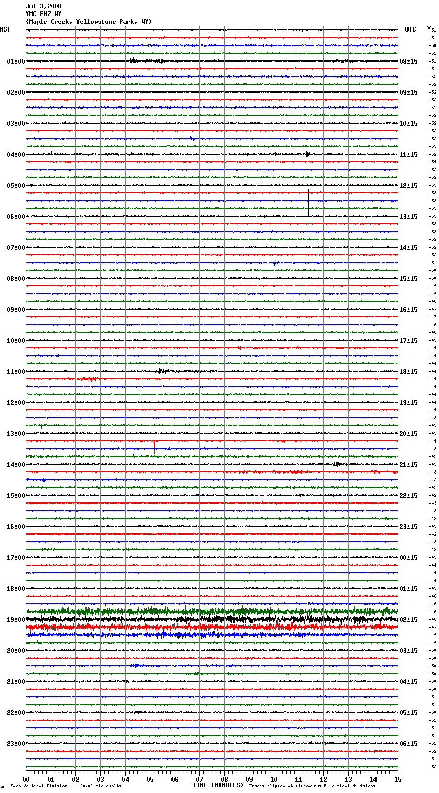Click the noisy black 19:00 trace
Image resolution: width=439 pixels, height=793 pixels.
tap(212, 619)
